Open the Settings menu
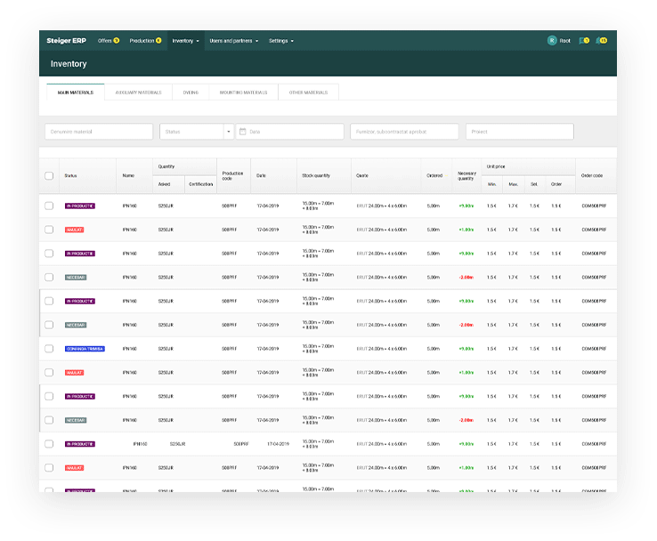The height and width of the screenshot is (541, 657). coord(280,41)
